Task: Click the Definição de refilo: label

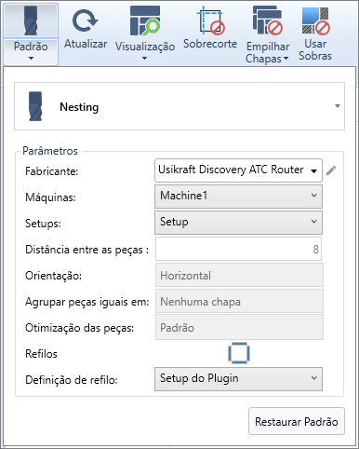Action: [72, 380]
